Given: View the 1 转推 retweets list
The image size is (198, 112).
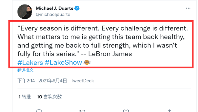Looking at the screenshot, I should coord(25,97).
